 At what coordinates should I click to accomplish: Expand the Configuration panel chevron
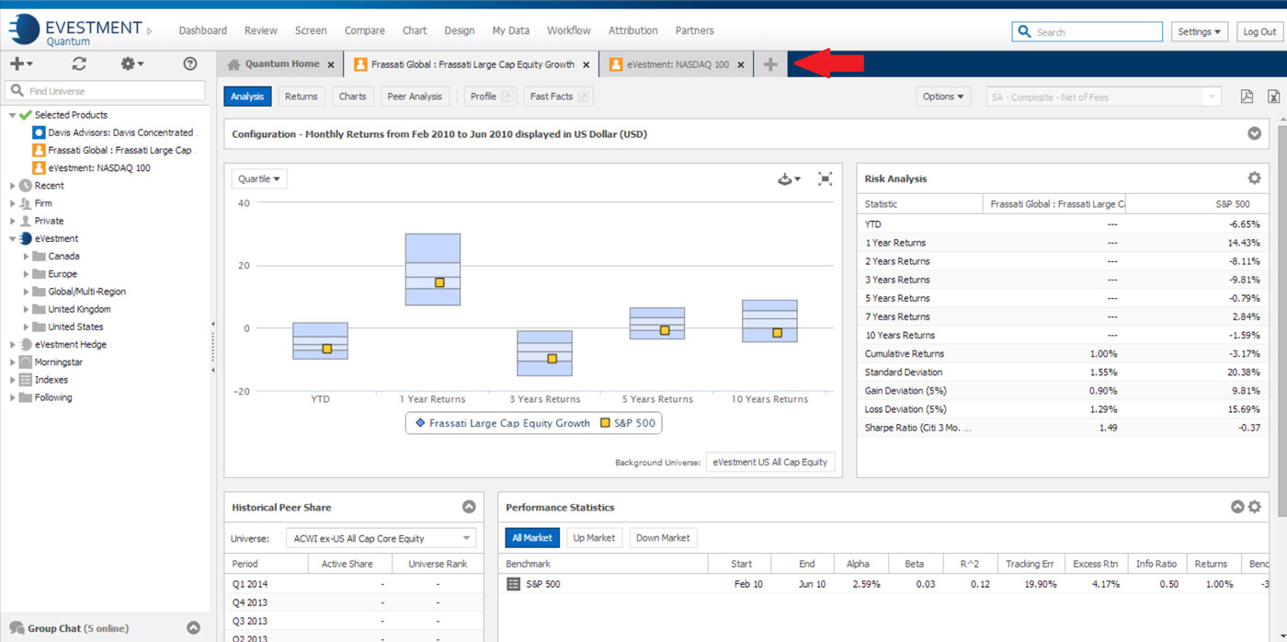[x=1254, y=133]
